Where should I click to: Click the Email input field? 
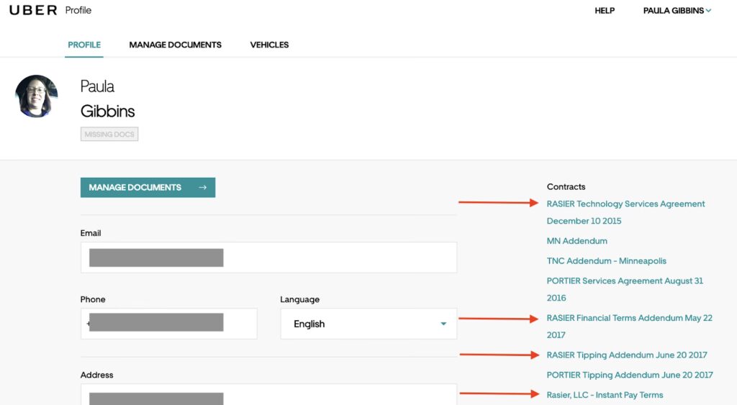[268, 258]
